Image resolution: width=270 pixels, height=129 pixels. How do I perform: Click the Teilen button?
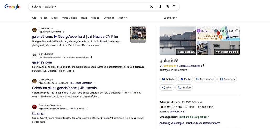point(167,88)
